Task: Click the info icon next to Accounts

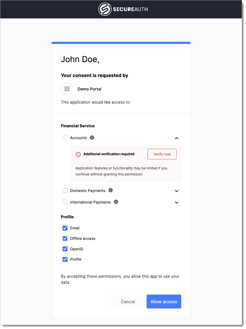Action: pos(92,137)
